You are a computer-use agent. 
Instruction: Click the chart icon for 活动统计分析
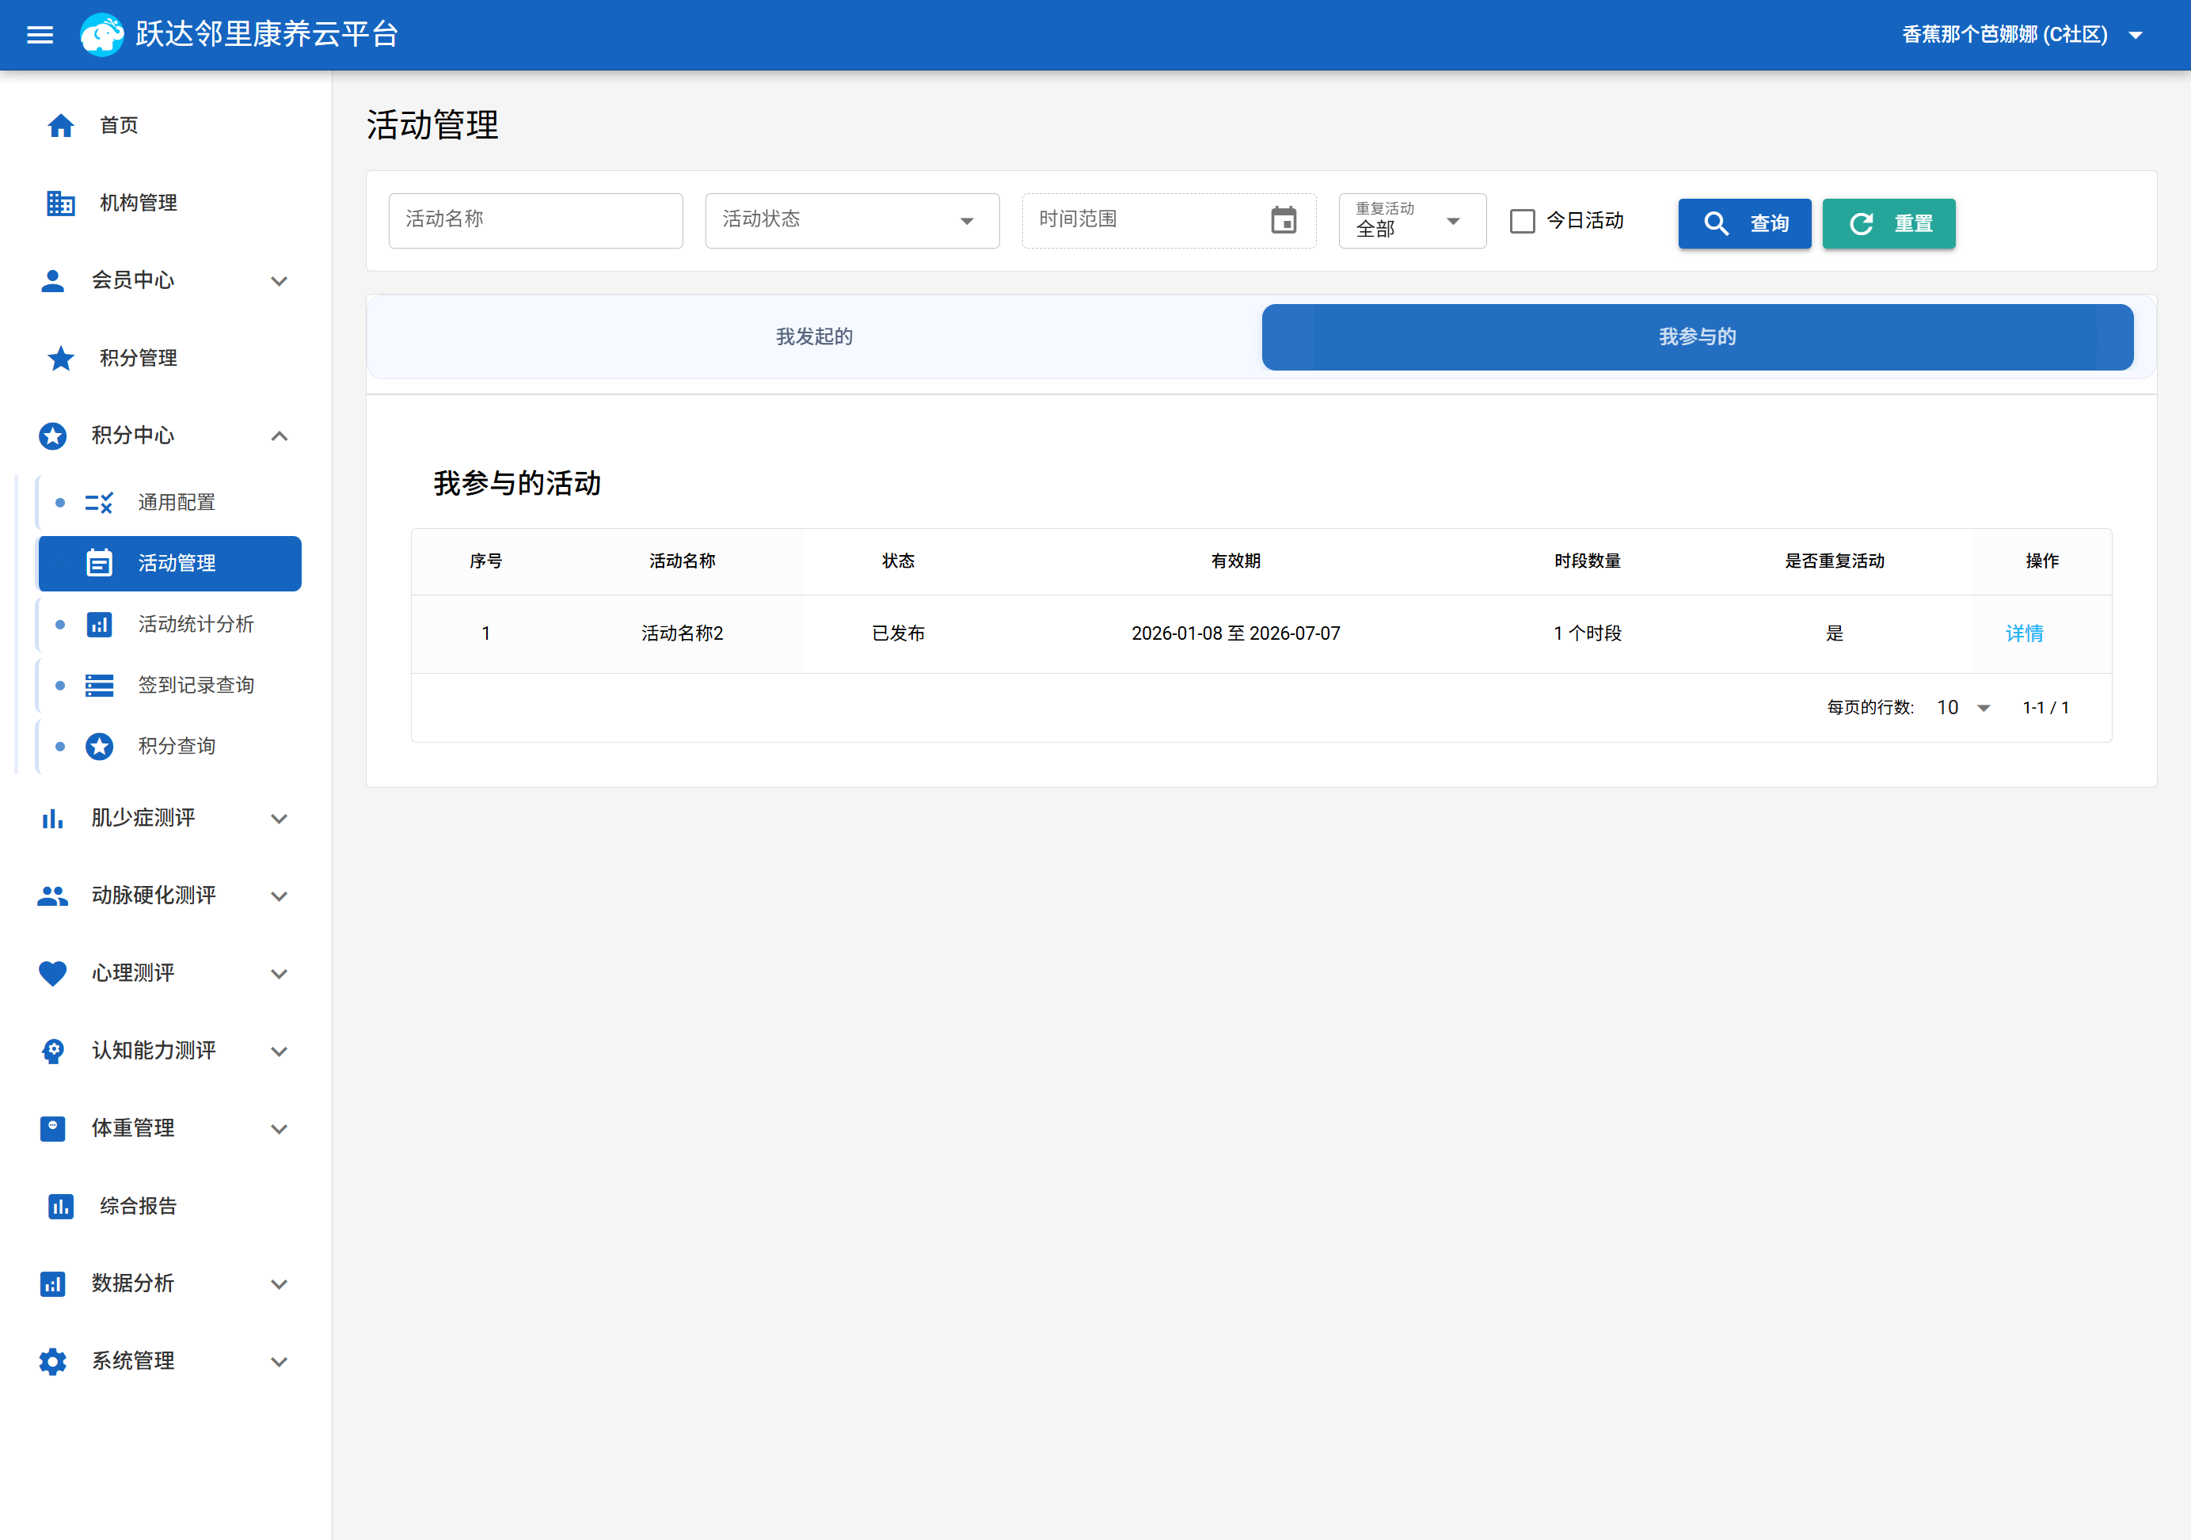click(x=99, y=624)
